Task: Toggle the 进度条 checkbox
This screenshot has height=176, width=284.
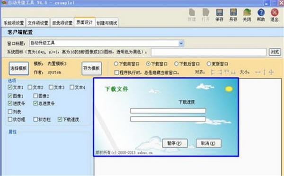Action: [10, 104]
